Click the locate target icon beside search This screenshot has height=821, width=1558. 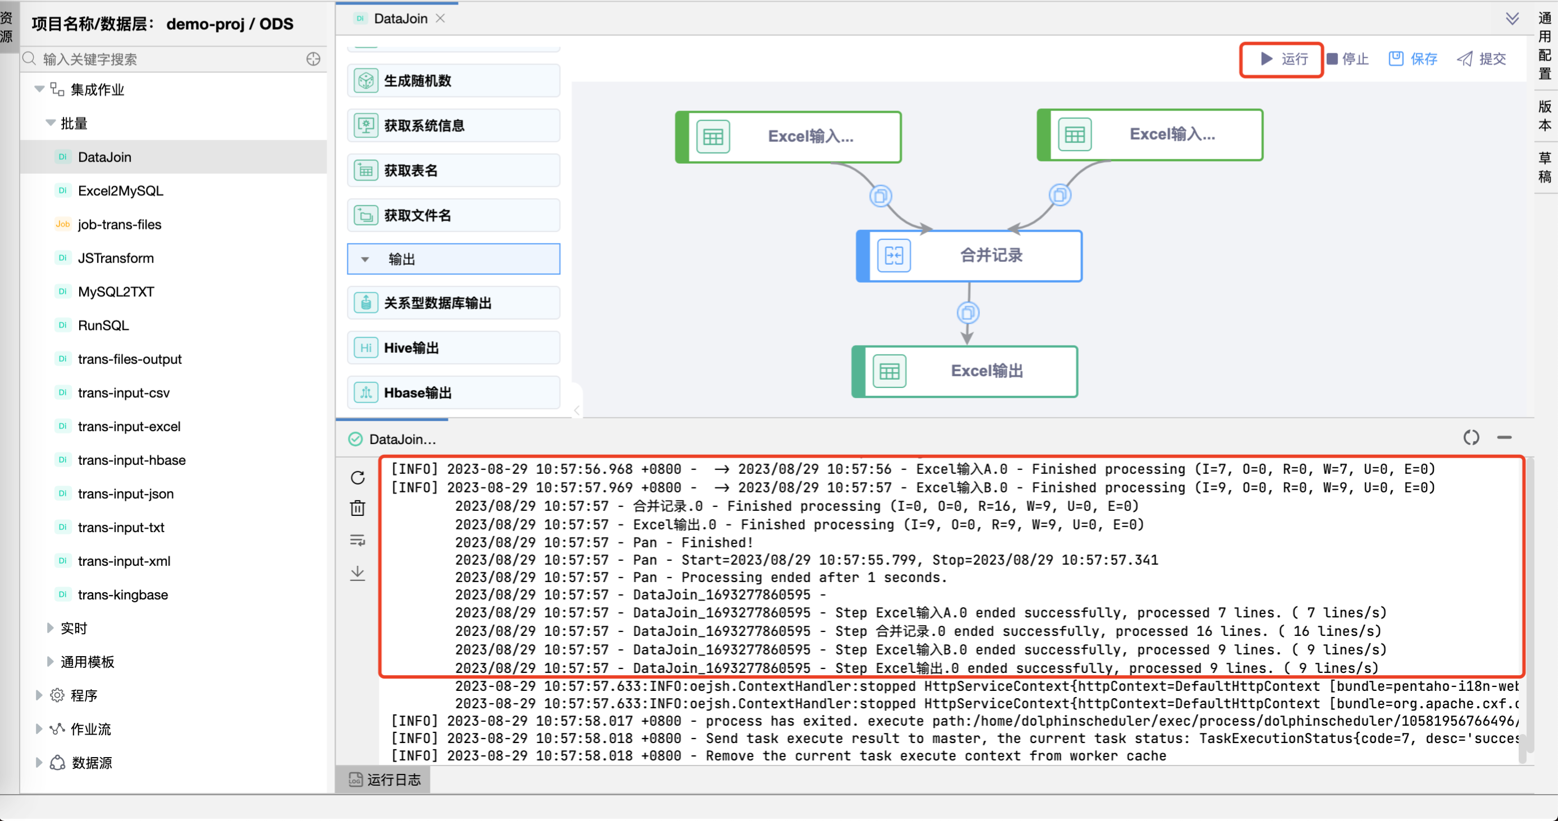coord(313,59)
